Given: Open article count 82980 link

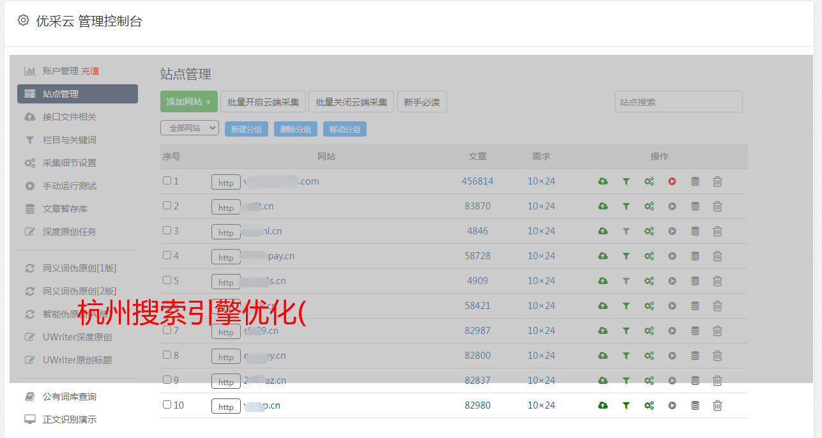Looking at the screenshot, I should click(478, 405).
